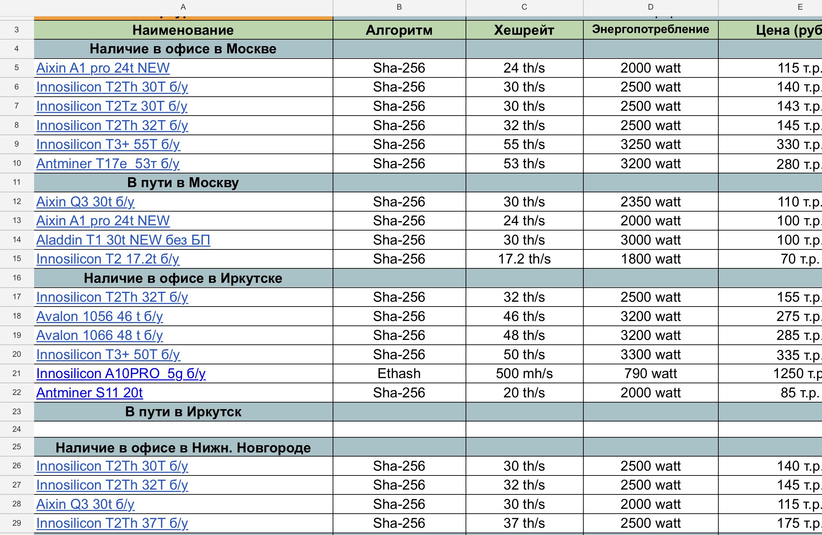Select the 46 th/s cell
The width and height of the screenshot is (822, 535).
pos(524,316)
